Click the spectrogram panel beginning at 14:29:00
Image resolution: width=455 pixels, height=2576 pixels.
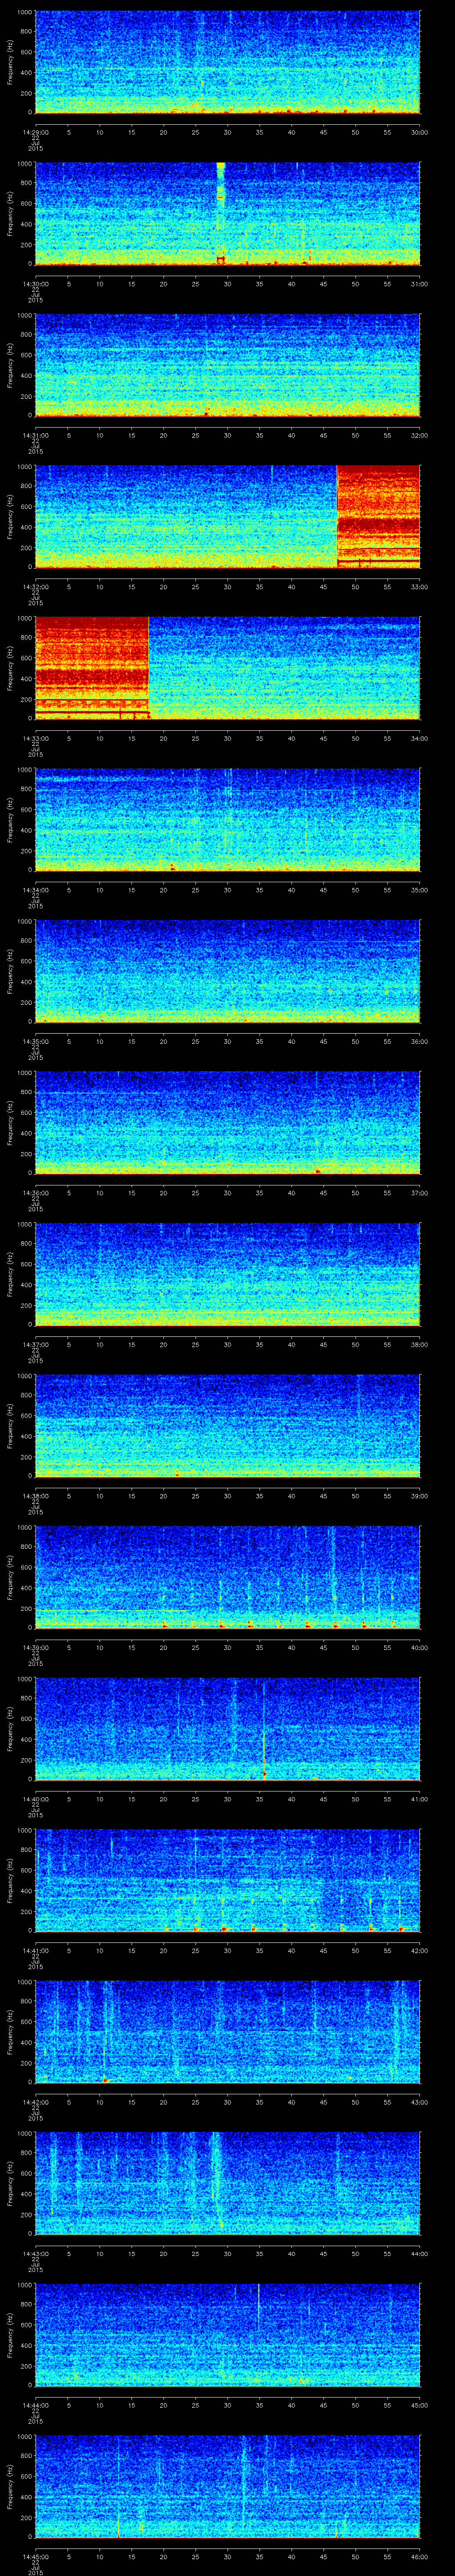pyautogui.click(x=227, y=62)
